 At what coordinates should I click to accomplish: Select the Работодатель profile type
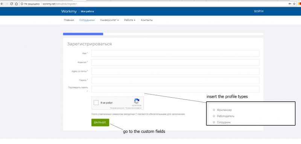click(x=214, y=116)
